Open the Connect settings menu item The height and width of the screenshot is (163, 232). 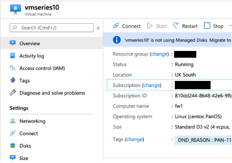tap(29, 133)
